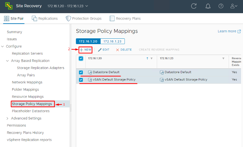Expand Advanced Settings chevron
The width and height of the screenshot is (243, 147).
coord(7,118)
